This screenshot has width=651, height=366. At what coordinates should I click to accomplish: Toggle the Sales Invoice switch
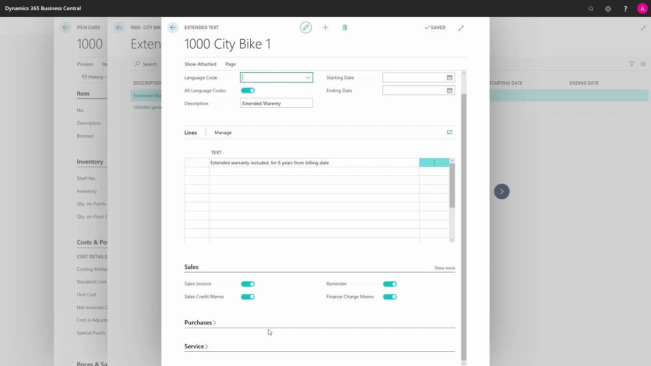pos(248,284)
